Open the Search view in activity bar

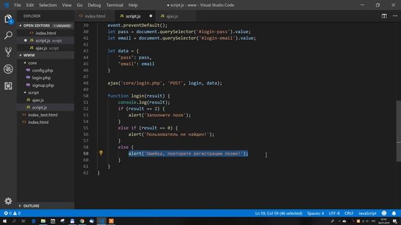point(8,36)
